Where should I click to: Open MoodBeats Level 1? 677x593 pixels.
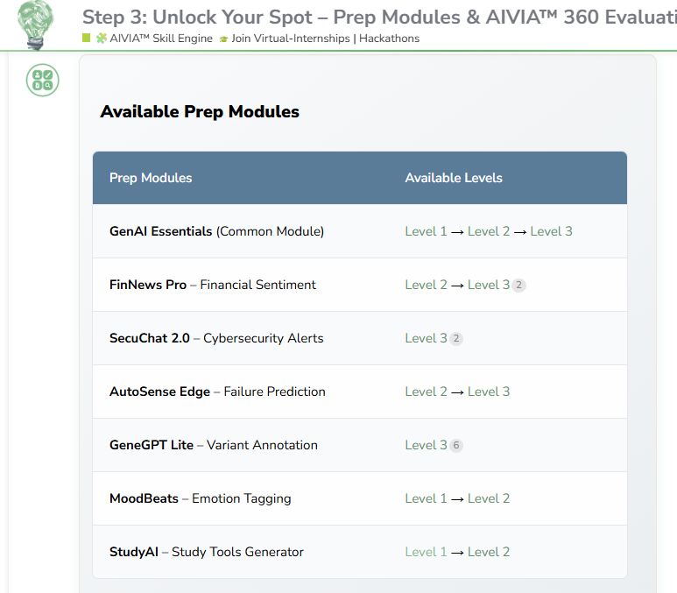point(426,498)
